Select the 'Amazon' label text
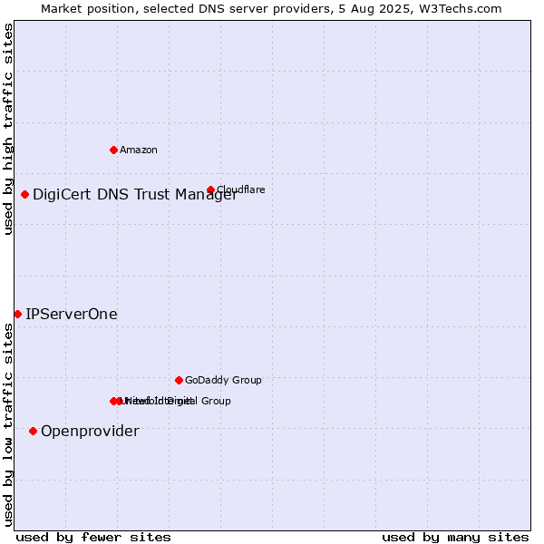 coord(139,150)
